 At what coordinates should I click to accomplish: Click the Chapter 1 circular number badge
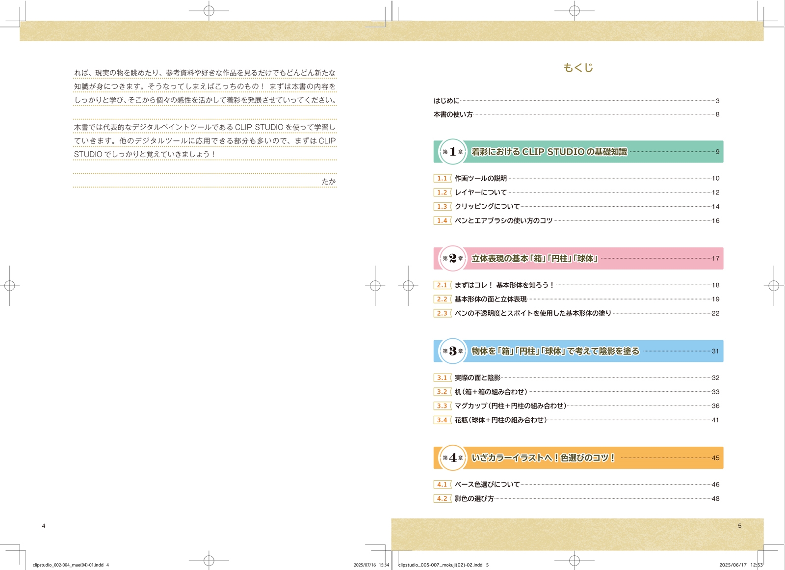pos(452,152)
